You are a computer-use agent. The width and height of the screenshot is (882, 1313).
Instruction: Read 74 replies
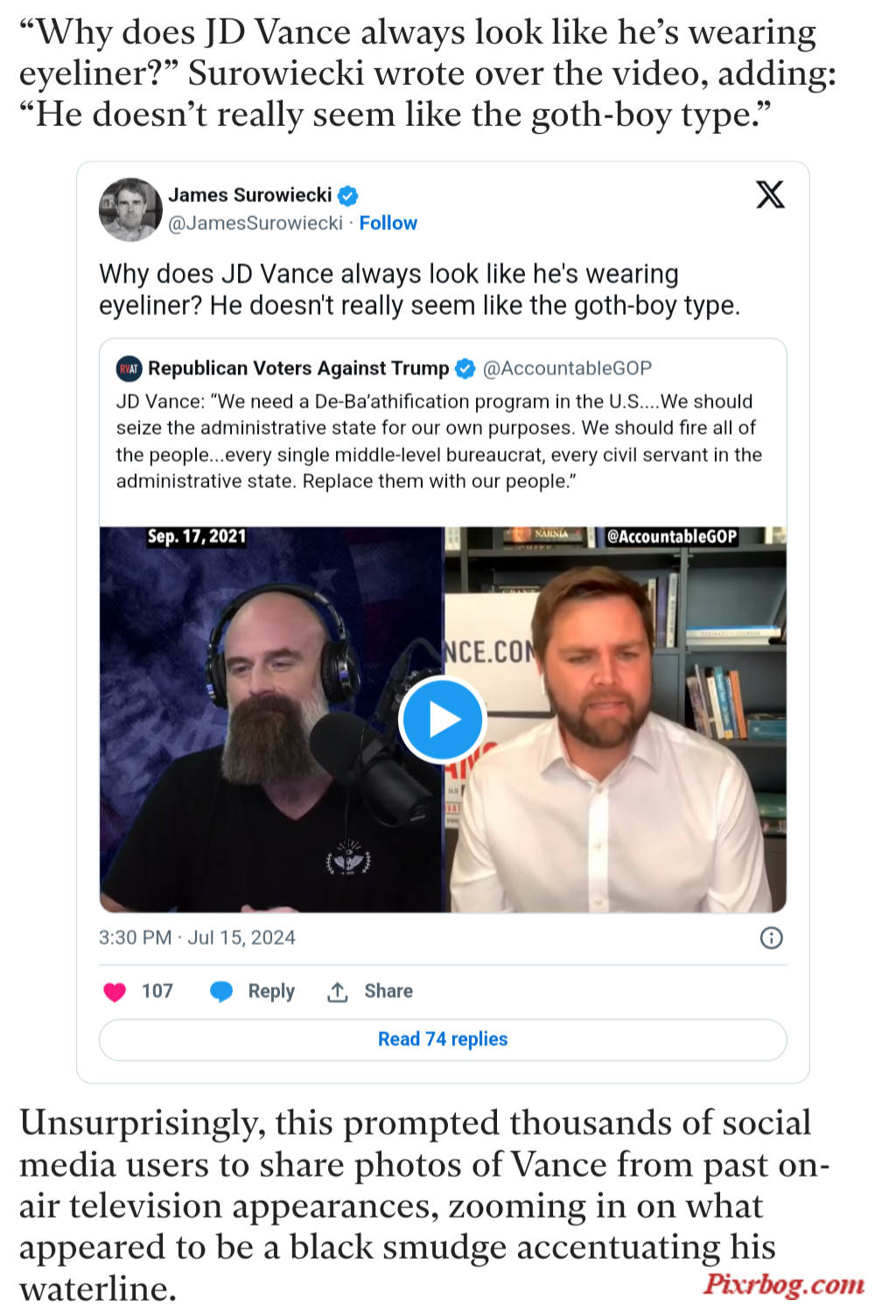click(x=443, y=1039)
